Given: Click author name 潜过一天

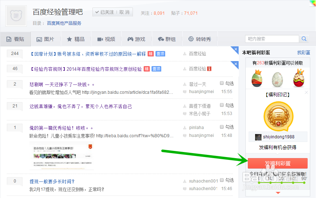Looking at the screenshot, I should (x=197, y=84).
